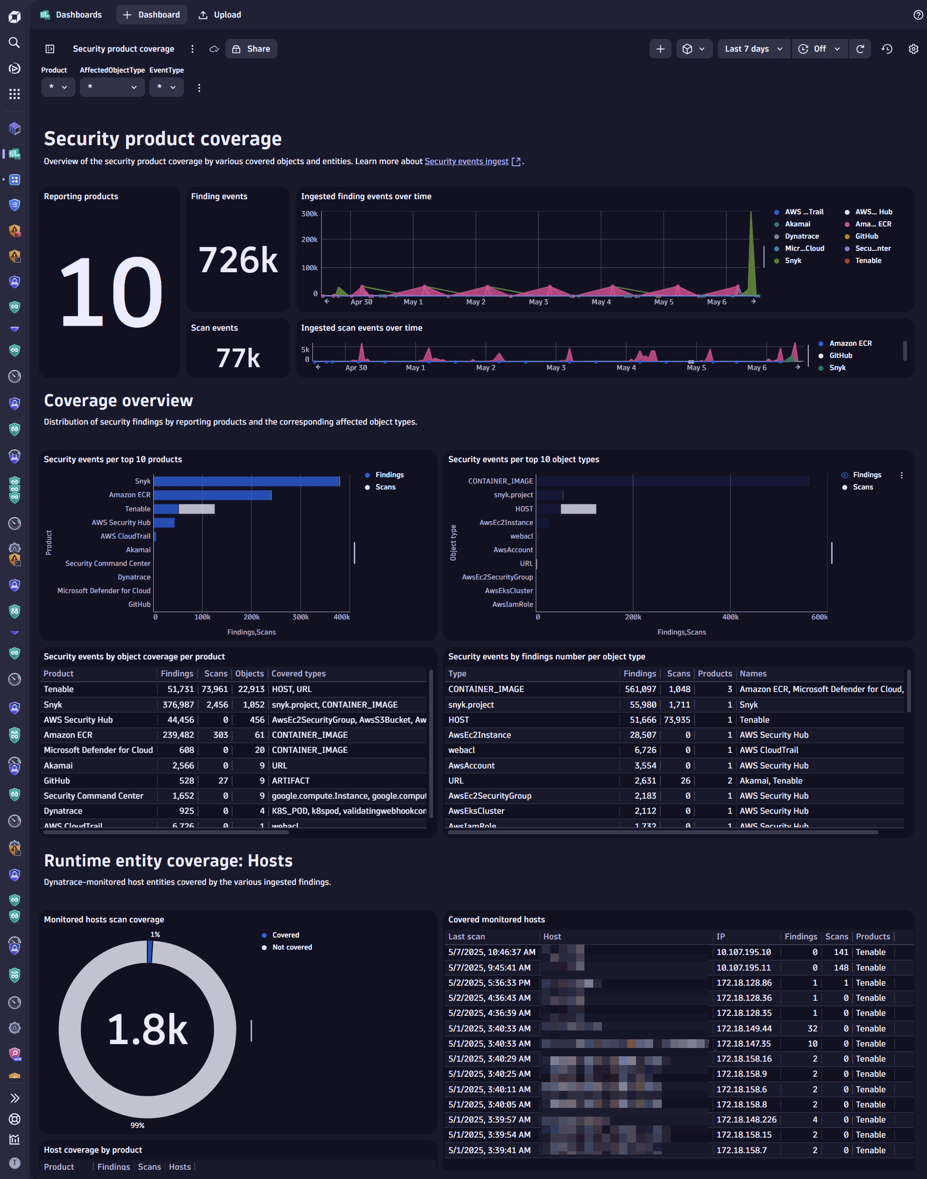
Task: Click scan events legend vertical scrollbar
Action: click(905, 351)
